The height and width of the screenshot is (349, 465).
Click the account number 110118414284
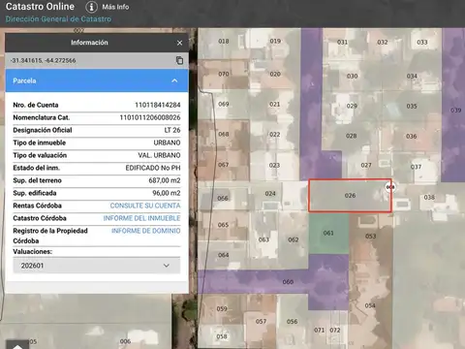[158, 105]
